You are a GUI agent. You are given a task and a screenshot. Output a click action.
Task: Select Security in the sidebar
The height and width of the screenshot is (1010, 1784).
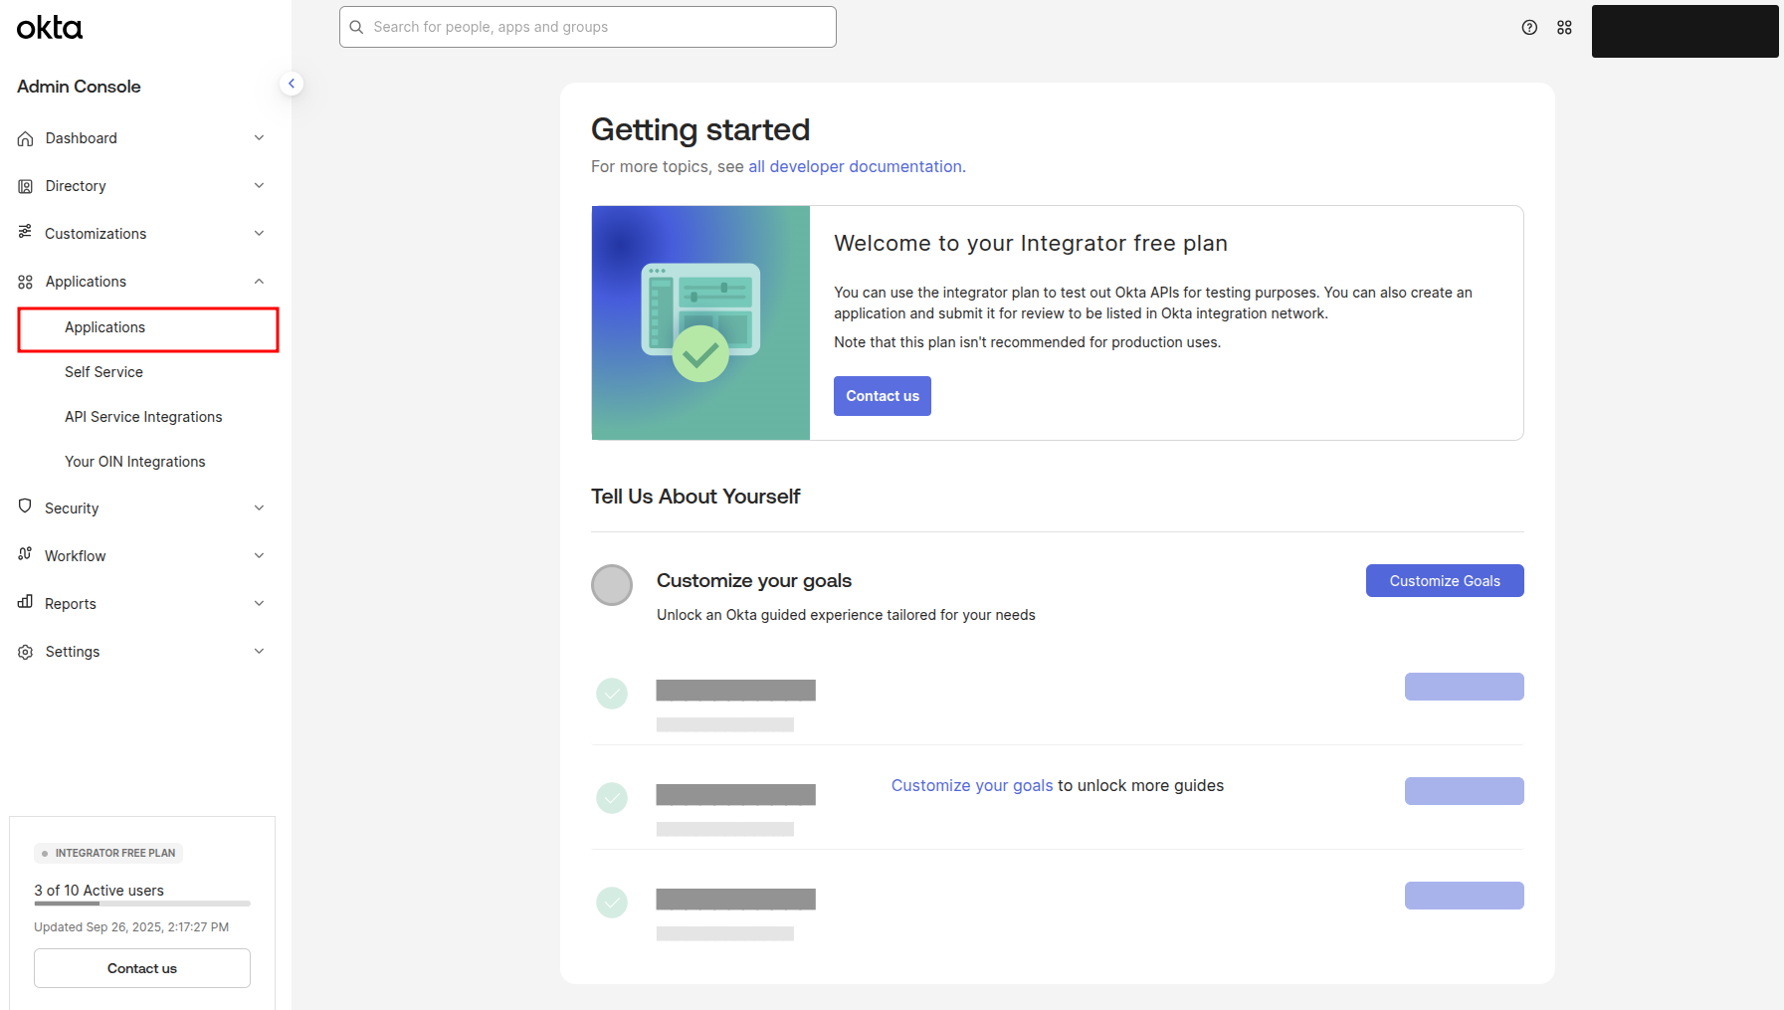72,508
